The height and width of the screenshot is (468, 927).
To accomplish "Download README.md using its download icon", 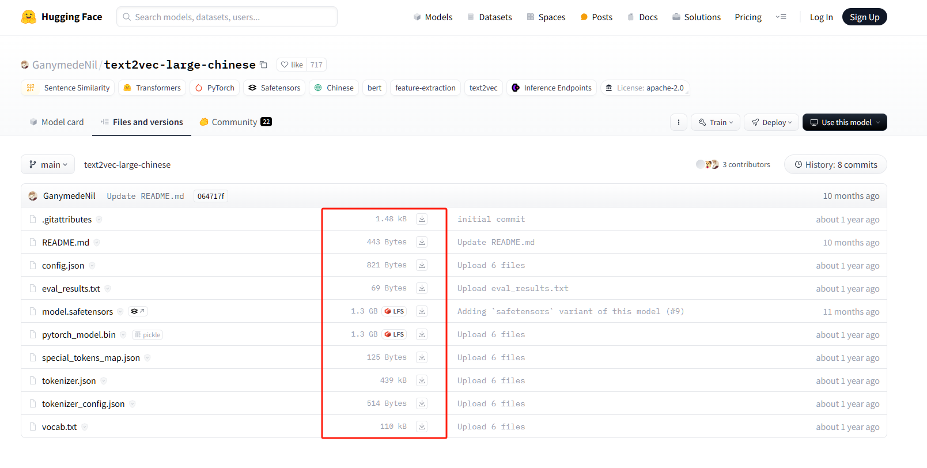I will pos(422,242).
